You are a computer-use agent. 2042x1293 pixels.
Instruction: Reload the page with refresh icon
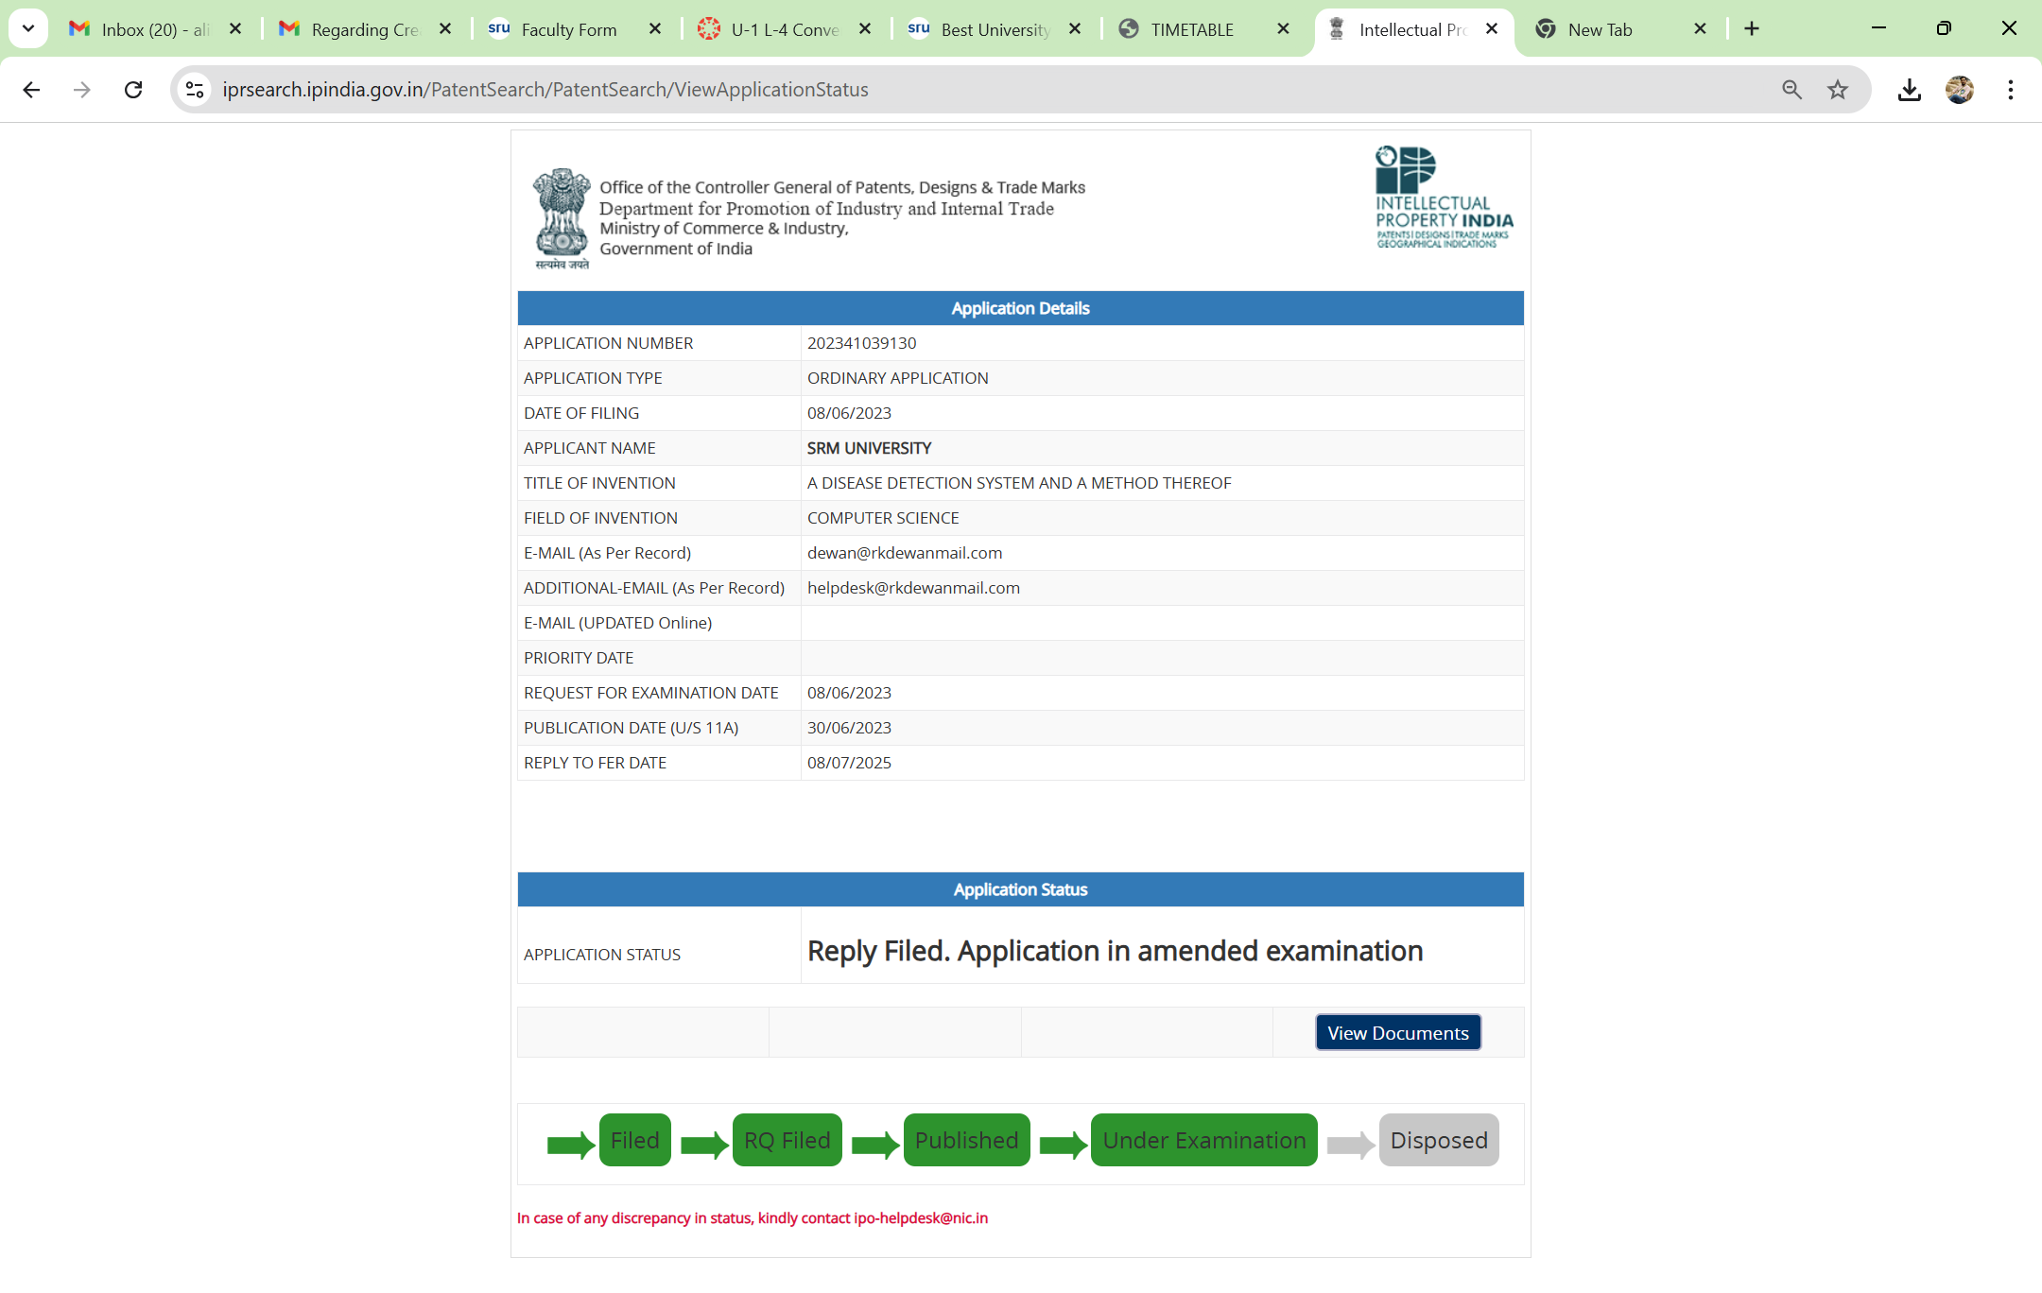(133, 90)
